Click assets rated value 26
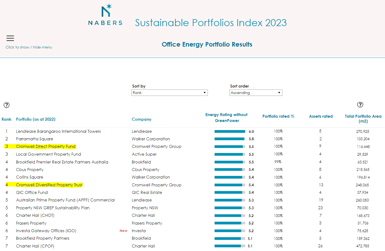 (x=320, y=246)
